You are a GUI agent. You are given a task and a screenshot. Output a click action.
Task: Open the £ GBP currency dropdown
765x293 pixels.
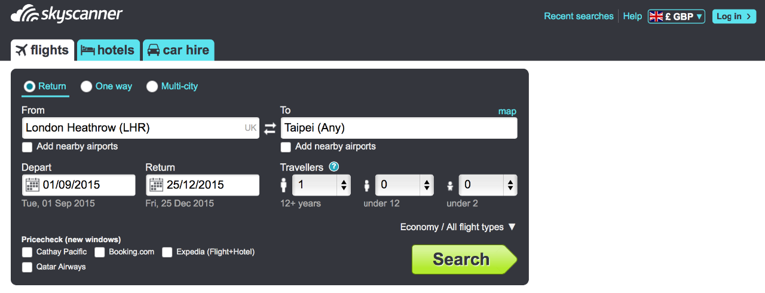[x=677, y=16]
